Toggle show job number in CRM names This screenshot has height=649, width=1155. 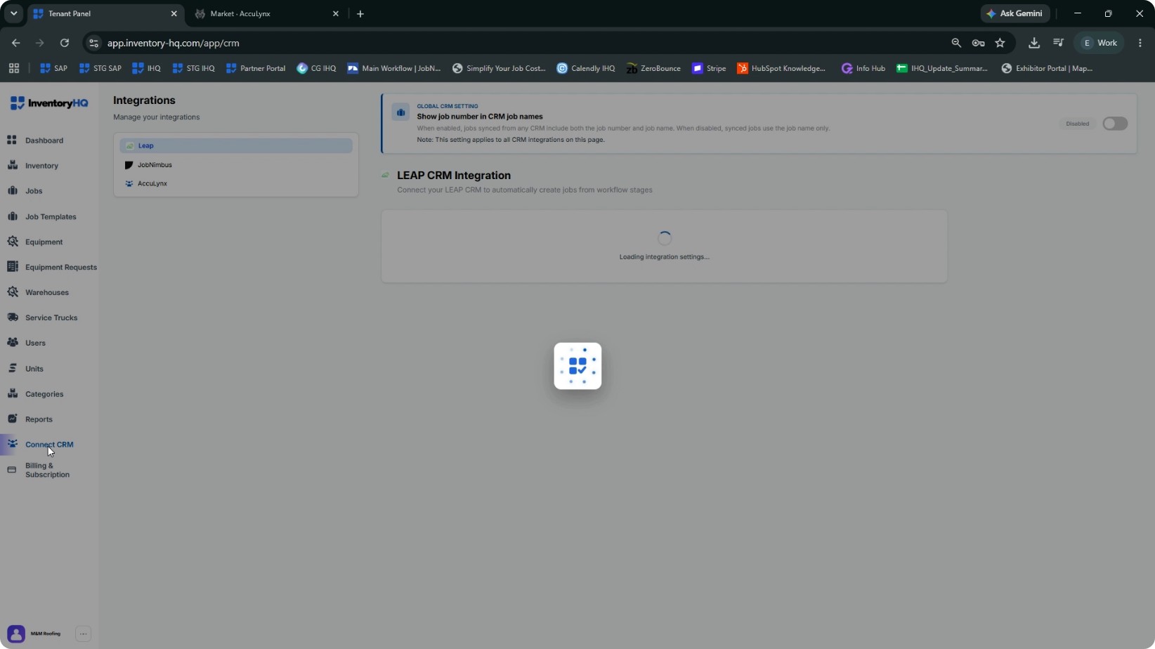[x=1115, y=124]
